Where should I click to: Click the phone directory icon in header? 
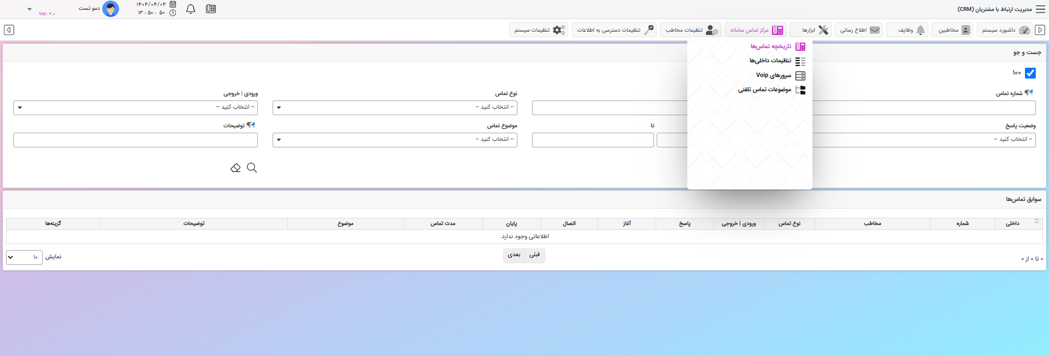[211, 9]
